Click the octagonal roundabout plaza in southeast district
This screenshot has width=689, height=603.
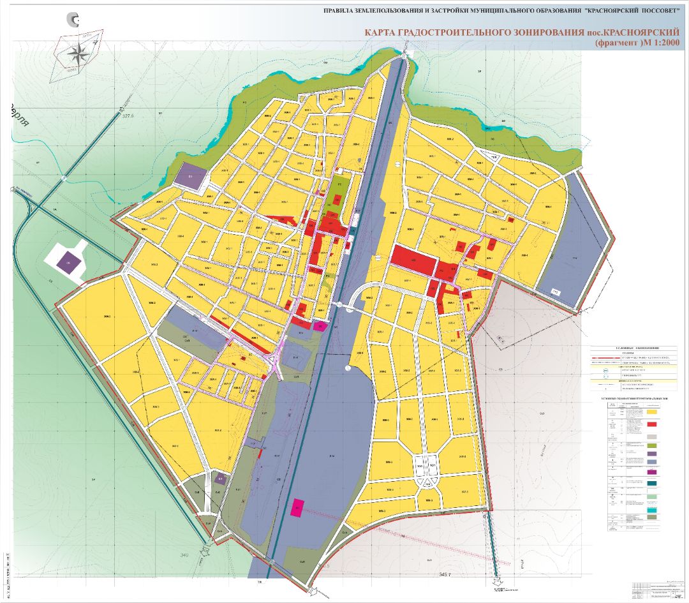point(427,470)
